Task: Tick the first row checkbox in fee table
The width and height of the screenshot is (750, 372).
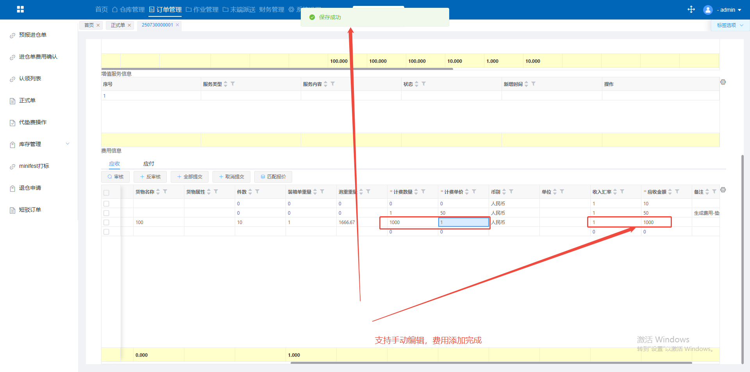Action: click(x=106, y=204)
